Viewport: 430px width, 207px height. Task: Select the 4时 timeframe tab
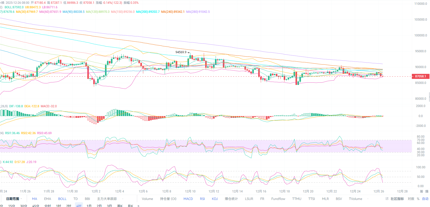pyautogui.click(x=79, y=205)
